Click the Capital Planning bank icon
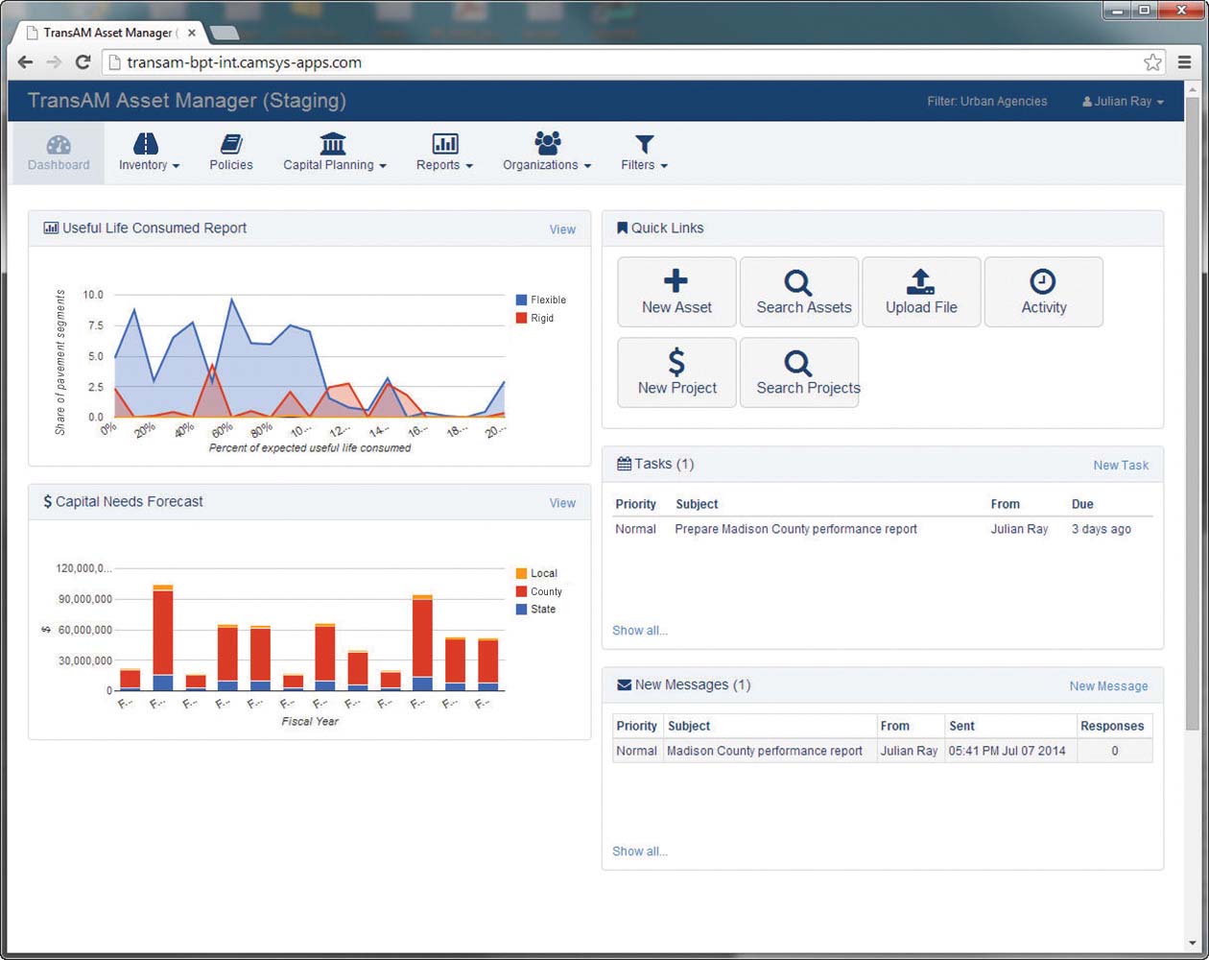 pos(333,144)
